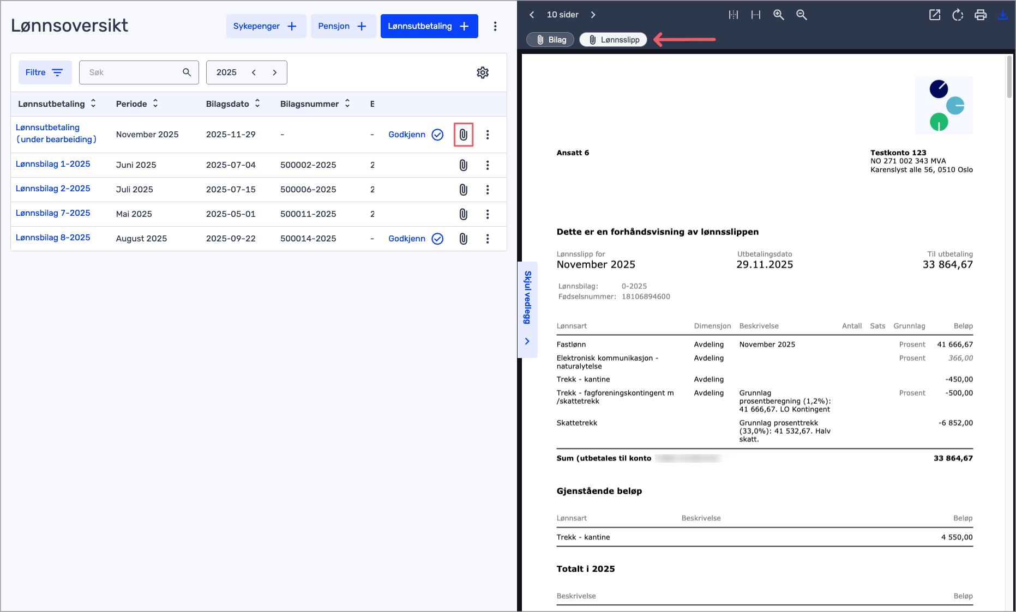Switch to the Bilag tab
1016x612 pixels.
pos(550,40)
